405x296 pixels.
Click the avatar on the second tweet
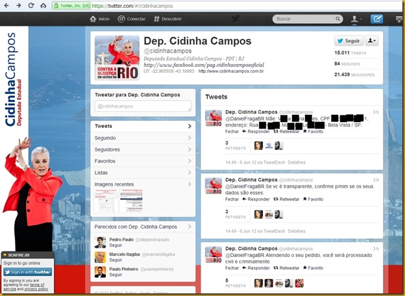click(x=214, y=186)
